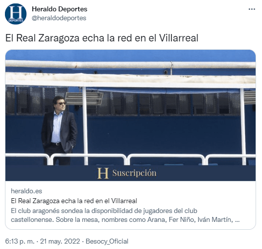Click the truncated description ellipsis in card
This screenshot has height=249, width=262.
pos(237,220)
